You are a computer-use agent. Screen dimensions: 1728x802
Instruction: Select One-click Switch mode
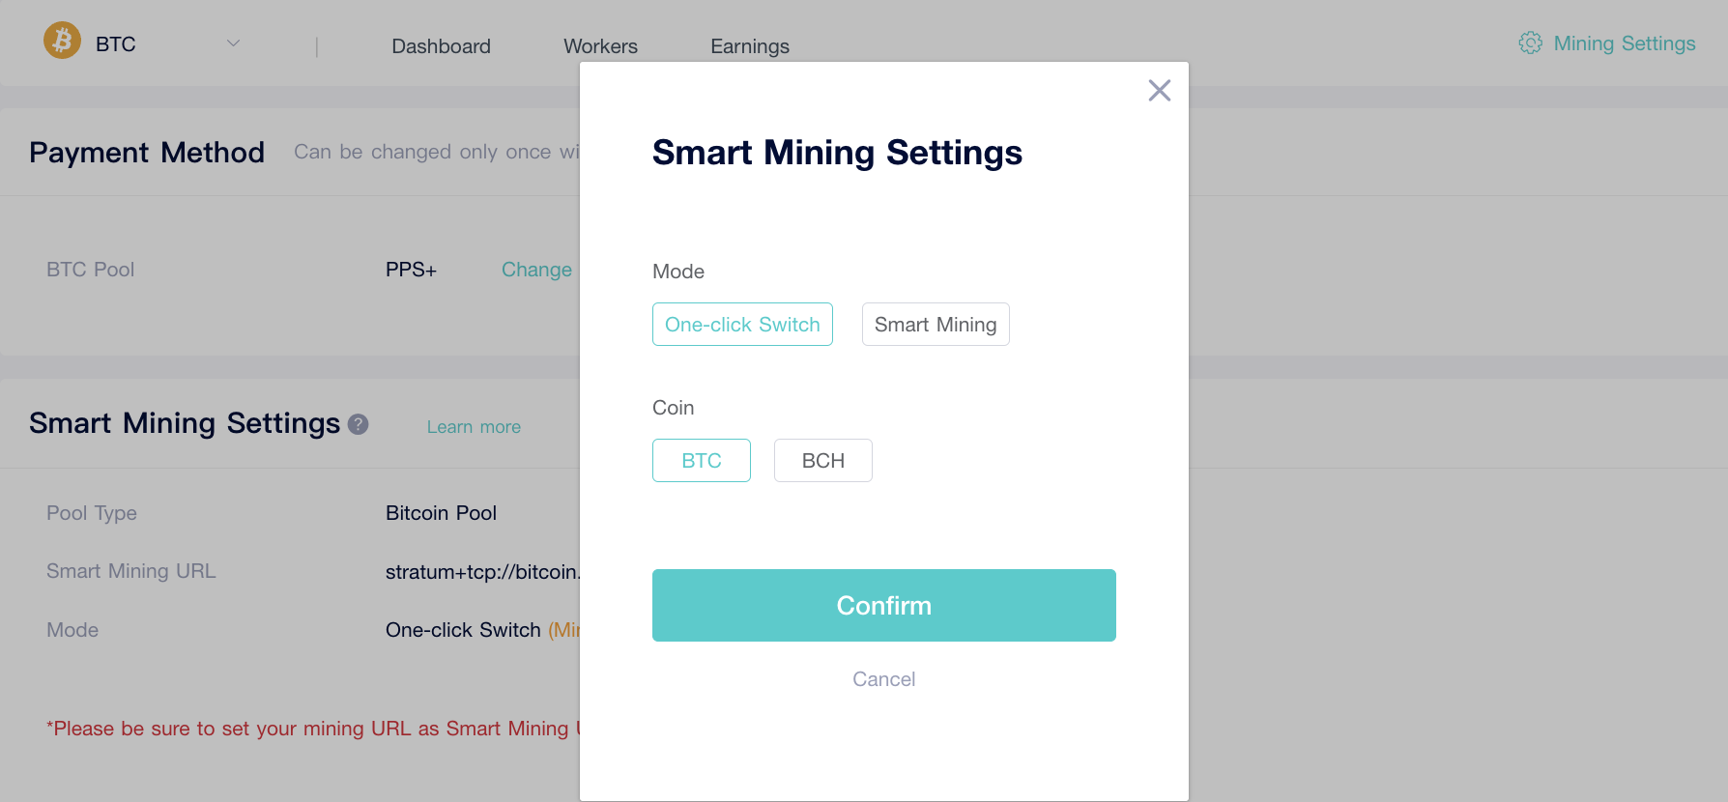coord(742,325)
